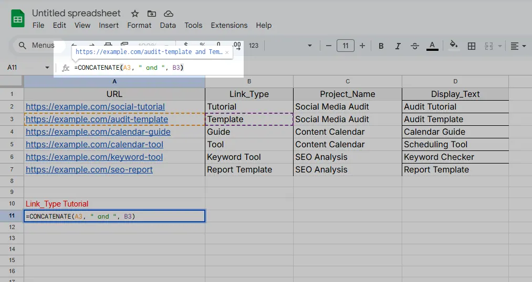
Task: Open the Extensions menu
Action: (x=229, y=25)
